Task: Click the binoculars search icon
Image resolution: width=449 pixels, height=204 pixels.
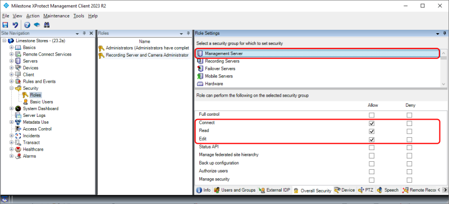Action: 47,25
